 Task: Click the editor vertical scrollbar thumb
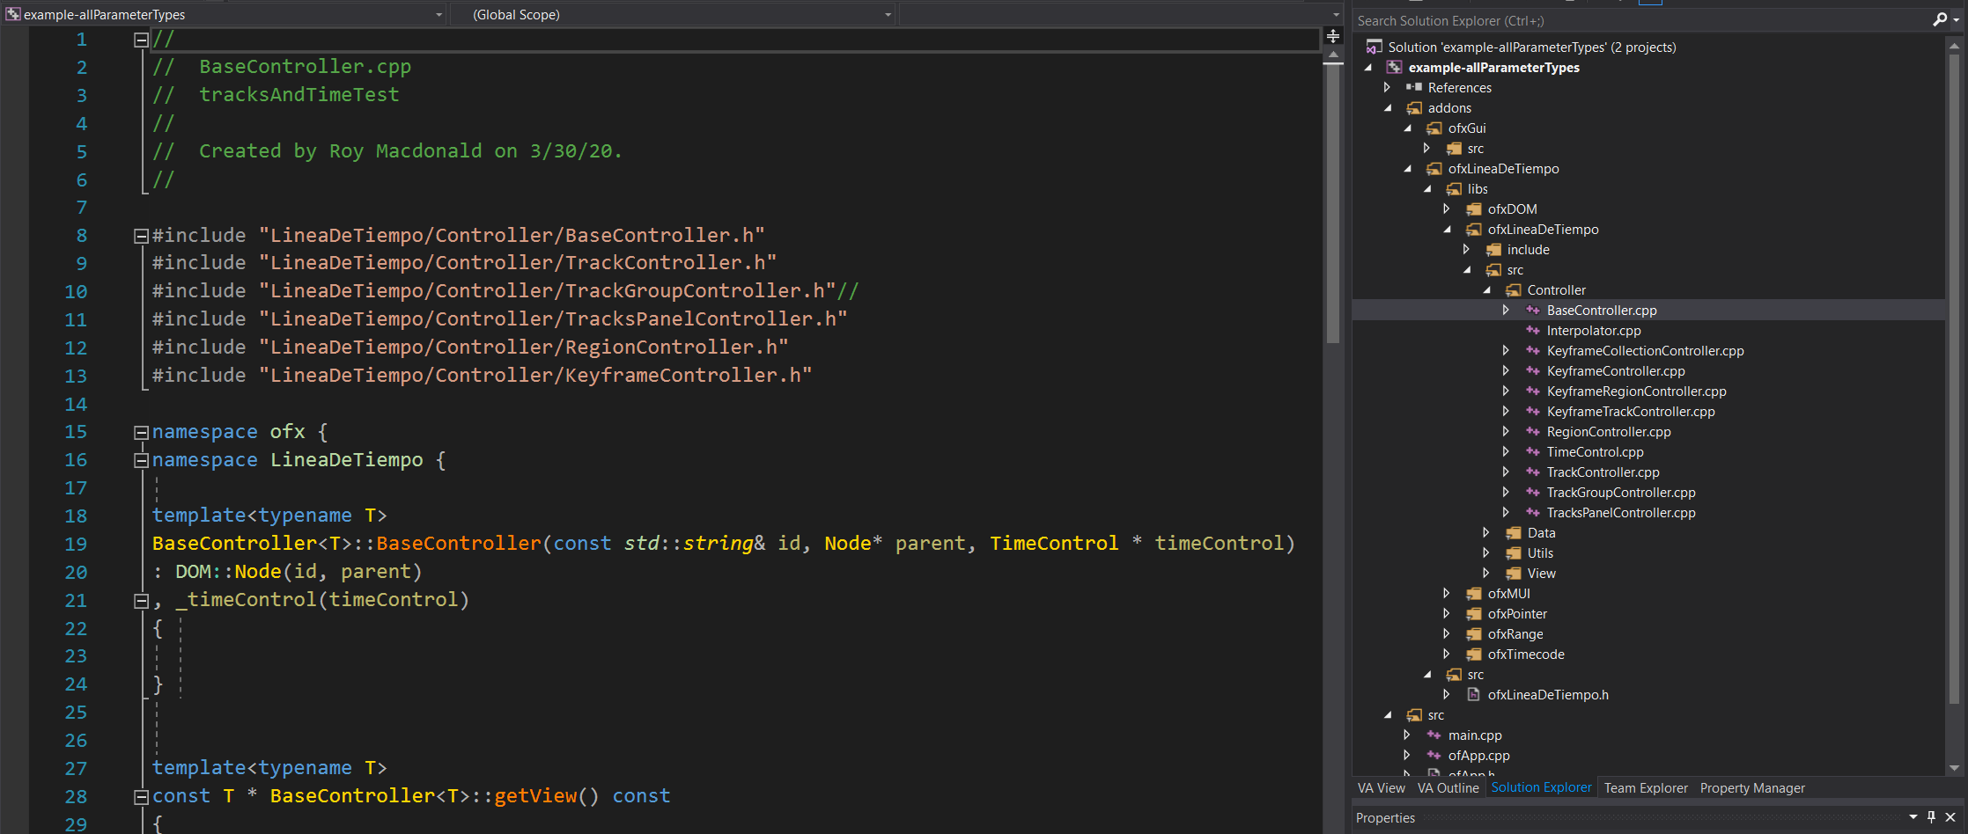[x=1333, y=202]
